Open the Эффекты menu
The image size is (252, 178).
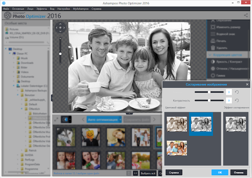tap(42, 9)
